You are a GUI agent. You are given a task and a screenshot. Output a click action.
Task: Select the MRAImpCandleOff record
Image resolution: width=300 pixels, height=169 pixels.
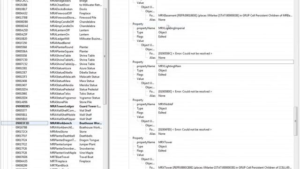62,22
